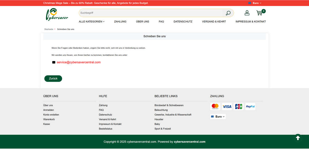Open the Sport & Freizeit link
The width and height of the screenshot is (309, 149).
click(163, 129)
